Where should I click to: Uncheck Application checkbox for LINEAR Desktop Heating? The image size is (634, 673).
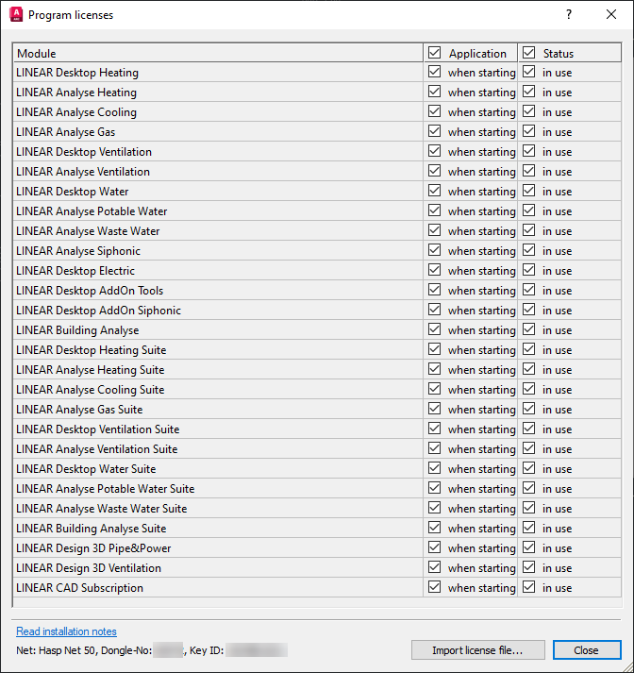[434, 71]
